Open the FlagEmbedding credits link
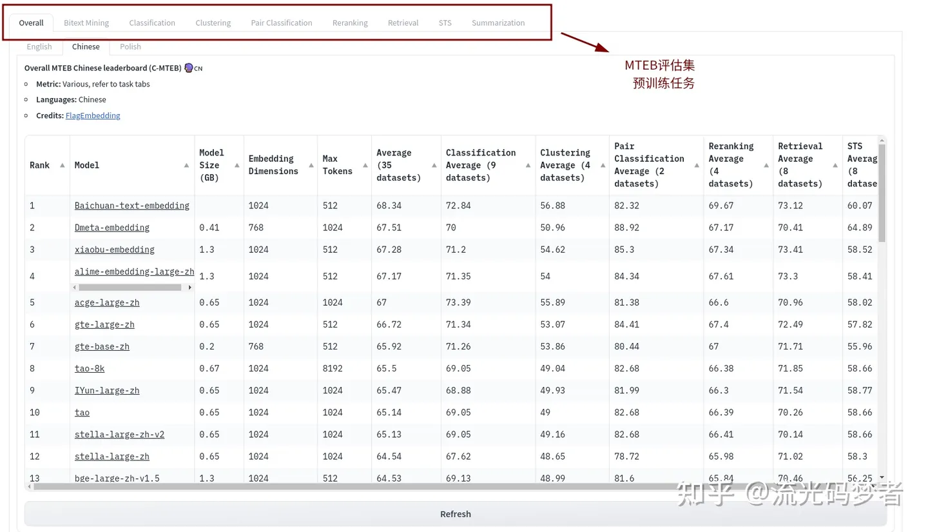The image size is (928, 532). tap(93, 115)
